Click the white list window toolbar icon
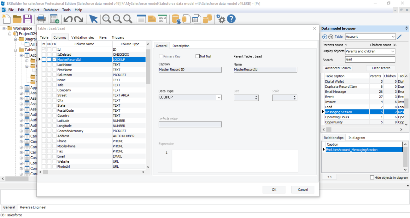This screenshot has height=218, width=410. (141, 19)
